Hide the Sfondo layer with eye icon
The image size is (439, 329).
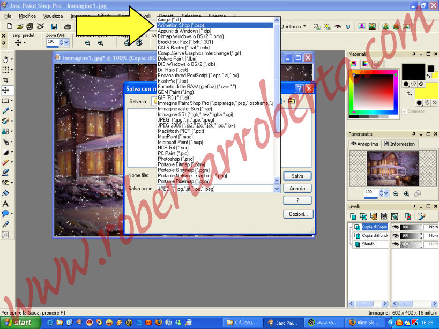[x=396, y=244]
